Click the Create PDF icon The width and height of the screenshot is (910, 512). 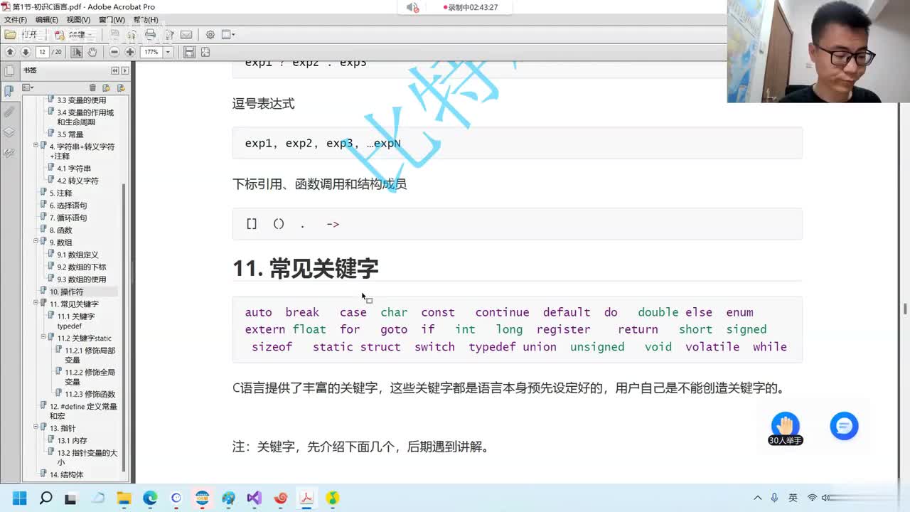click(x=60, y=34)
